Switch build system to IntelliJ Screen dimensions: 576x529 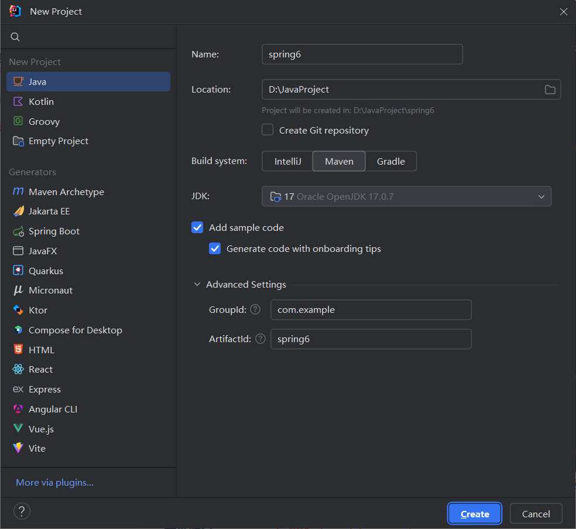287,161
